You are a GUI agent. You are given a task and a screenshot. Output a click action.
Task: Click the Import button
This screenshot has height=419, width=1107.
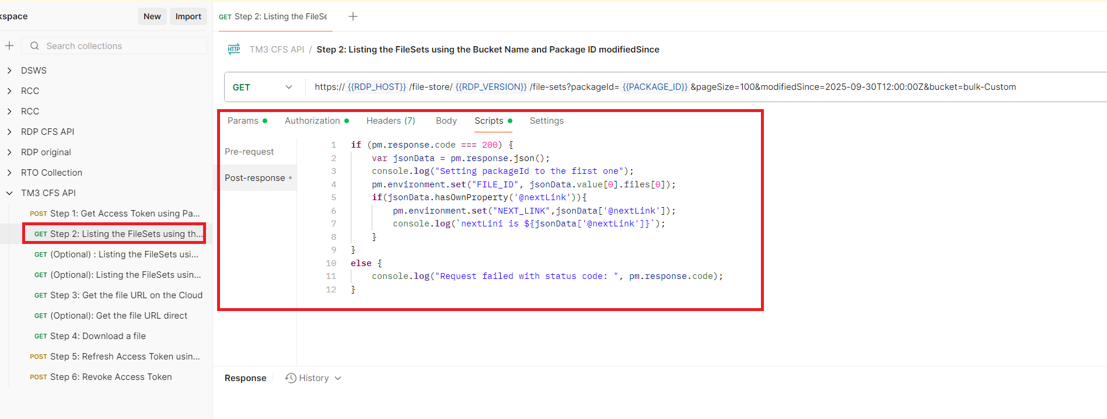188,16
